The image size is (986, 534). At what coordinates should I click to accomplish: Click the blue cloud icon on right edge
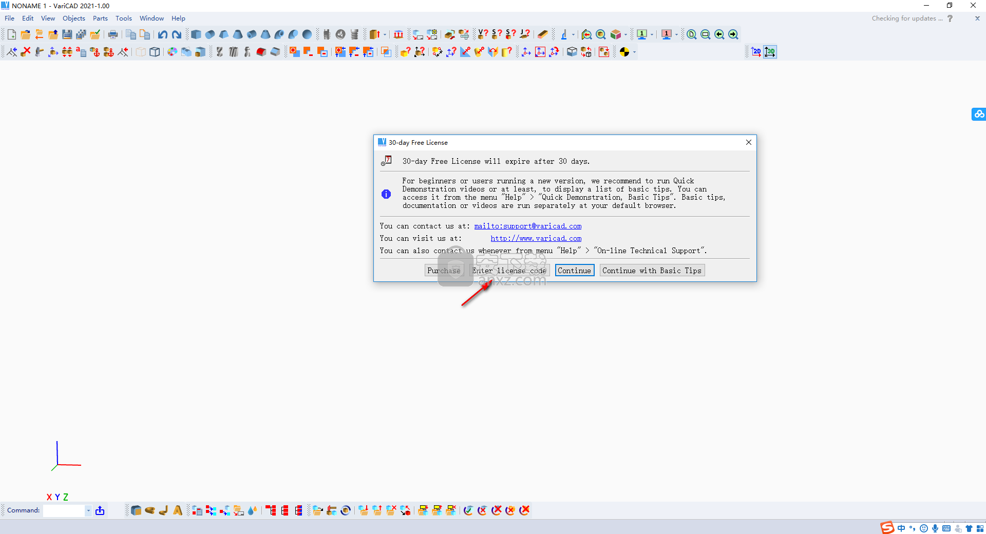(x=979, y=114)
